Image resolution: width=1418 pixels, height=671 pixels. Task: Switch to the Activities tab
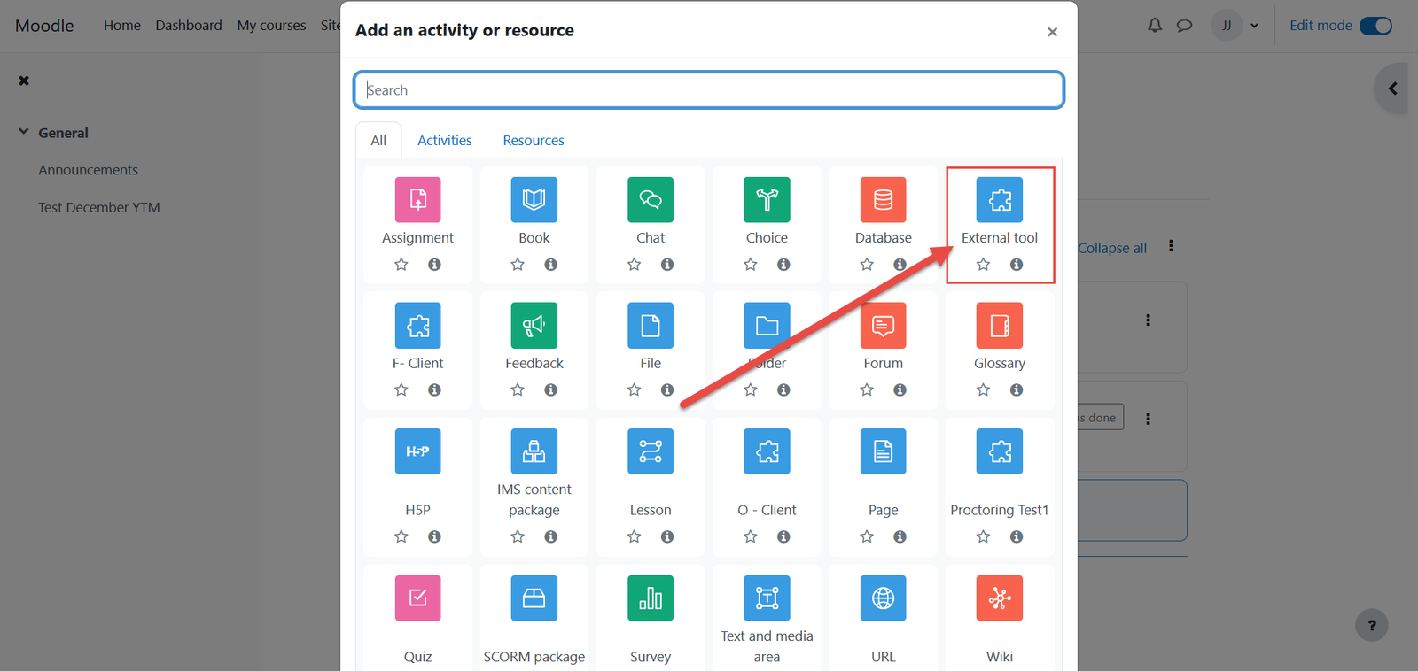click(444, 140)
